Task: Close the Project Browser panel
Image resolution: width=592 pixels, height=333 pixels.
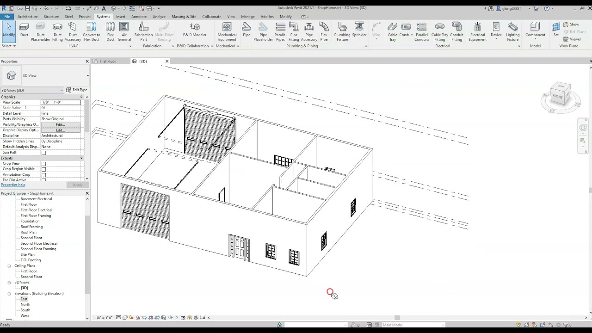Action: point(87,193)
